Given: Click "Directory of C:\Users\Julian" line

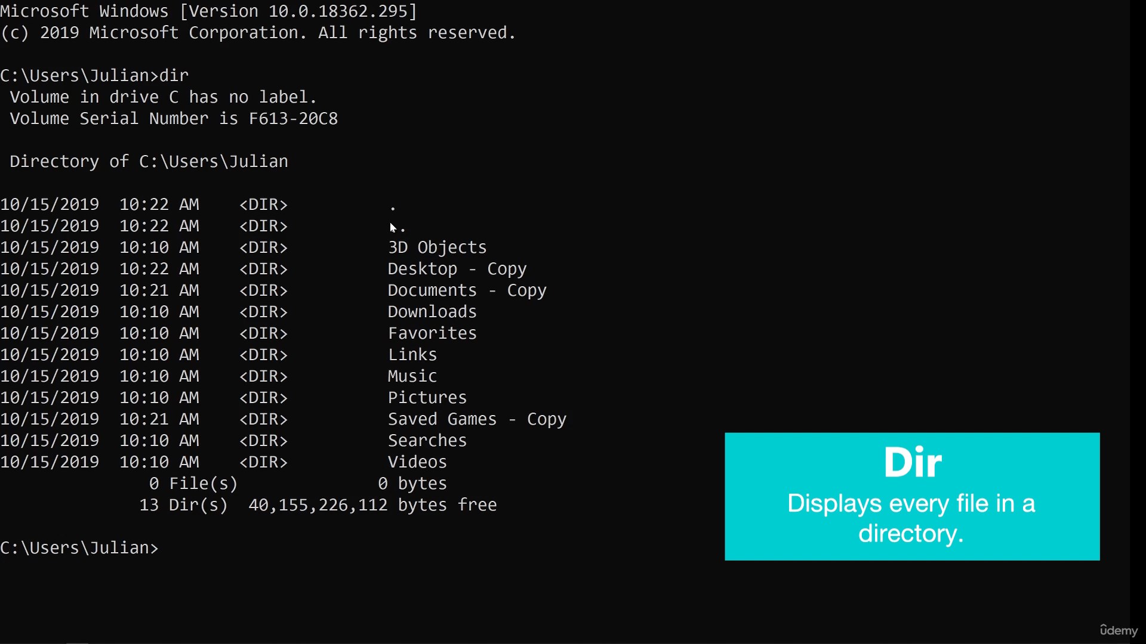Looking at the screenshot, I should [x=149, y=162].
